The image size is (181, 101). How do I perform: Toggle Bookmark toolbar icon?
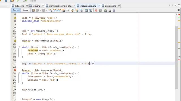point(81,10)
